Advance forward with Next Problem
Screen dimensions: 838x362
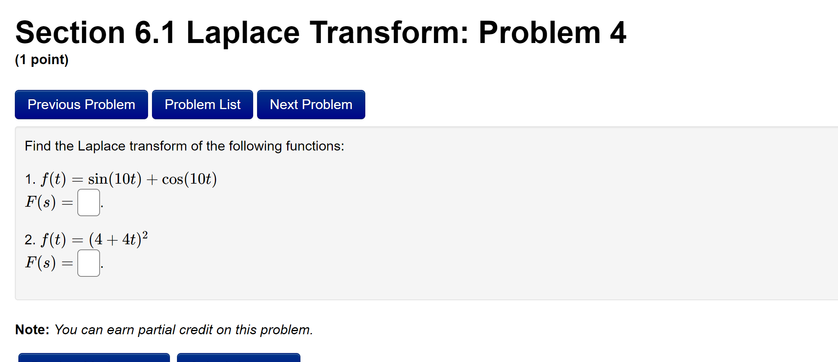[311, 104]
